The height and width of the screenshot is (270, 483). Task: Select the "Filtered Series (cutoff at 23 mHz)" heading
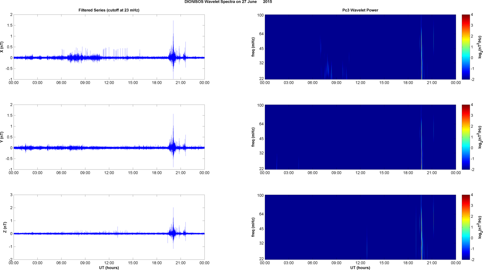click(109, 10)
